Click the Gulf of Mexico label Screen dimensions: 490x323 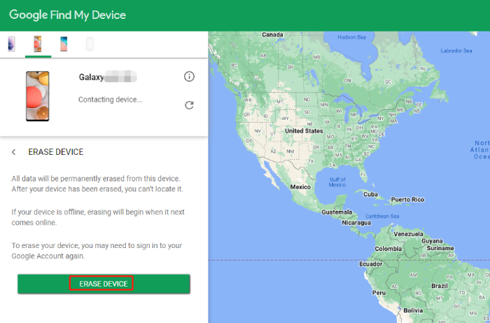coord(339,182)
